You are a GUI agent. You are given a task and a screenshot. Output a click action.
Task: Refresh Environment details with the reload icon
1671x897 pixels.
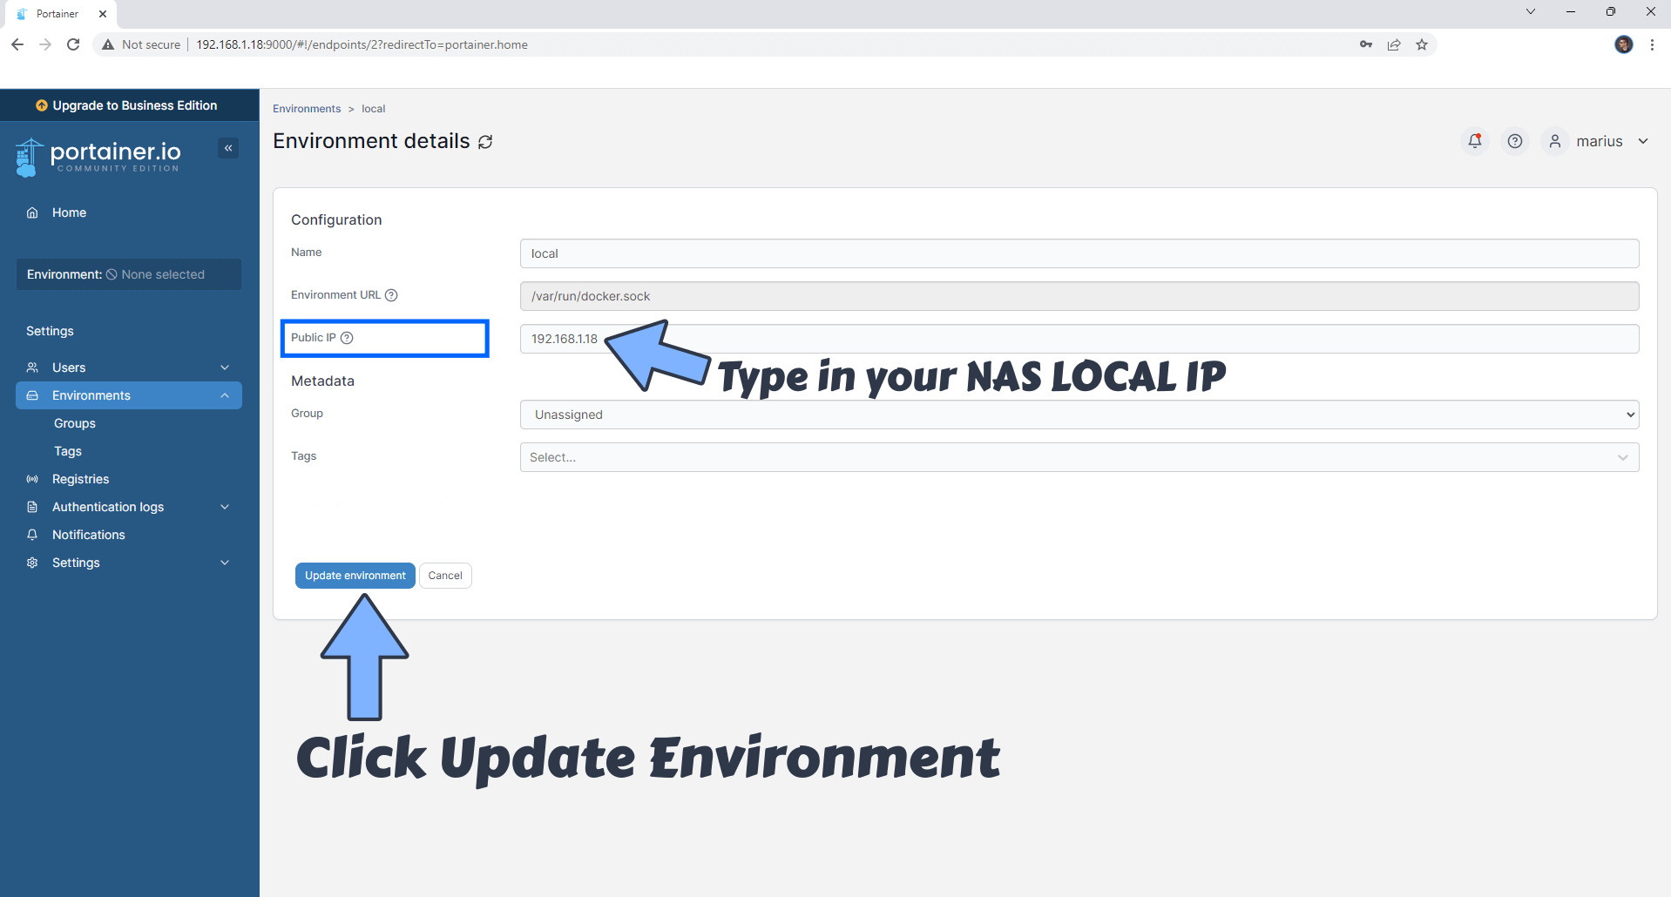(485, 142)
